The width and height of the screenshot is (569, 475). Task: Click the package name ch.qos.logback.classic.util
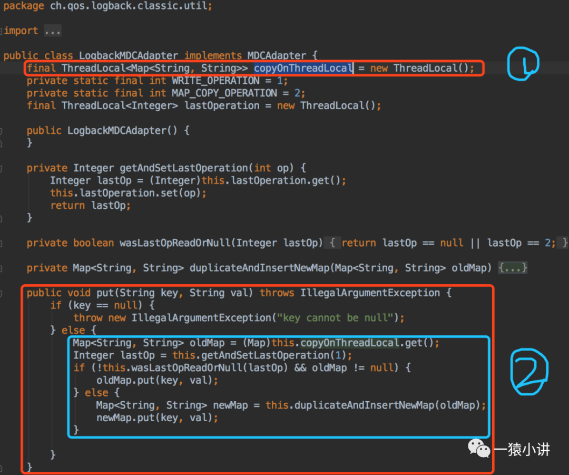[129, 6]
